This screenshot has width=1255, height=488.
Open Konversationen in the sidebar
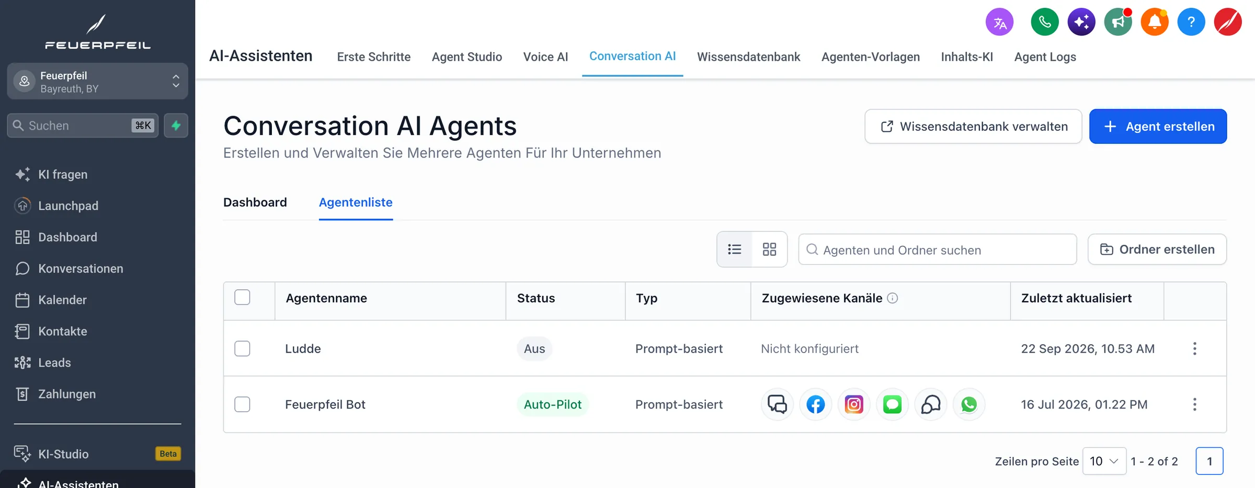tap(80, 268)
